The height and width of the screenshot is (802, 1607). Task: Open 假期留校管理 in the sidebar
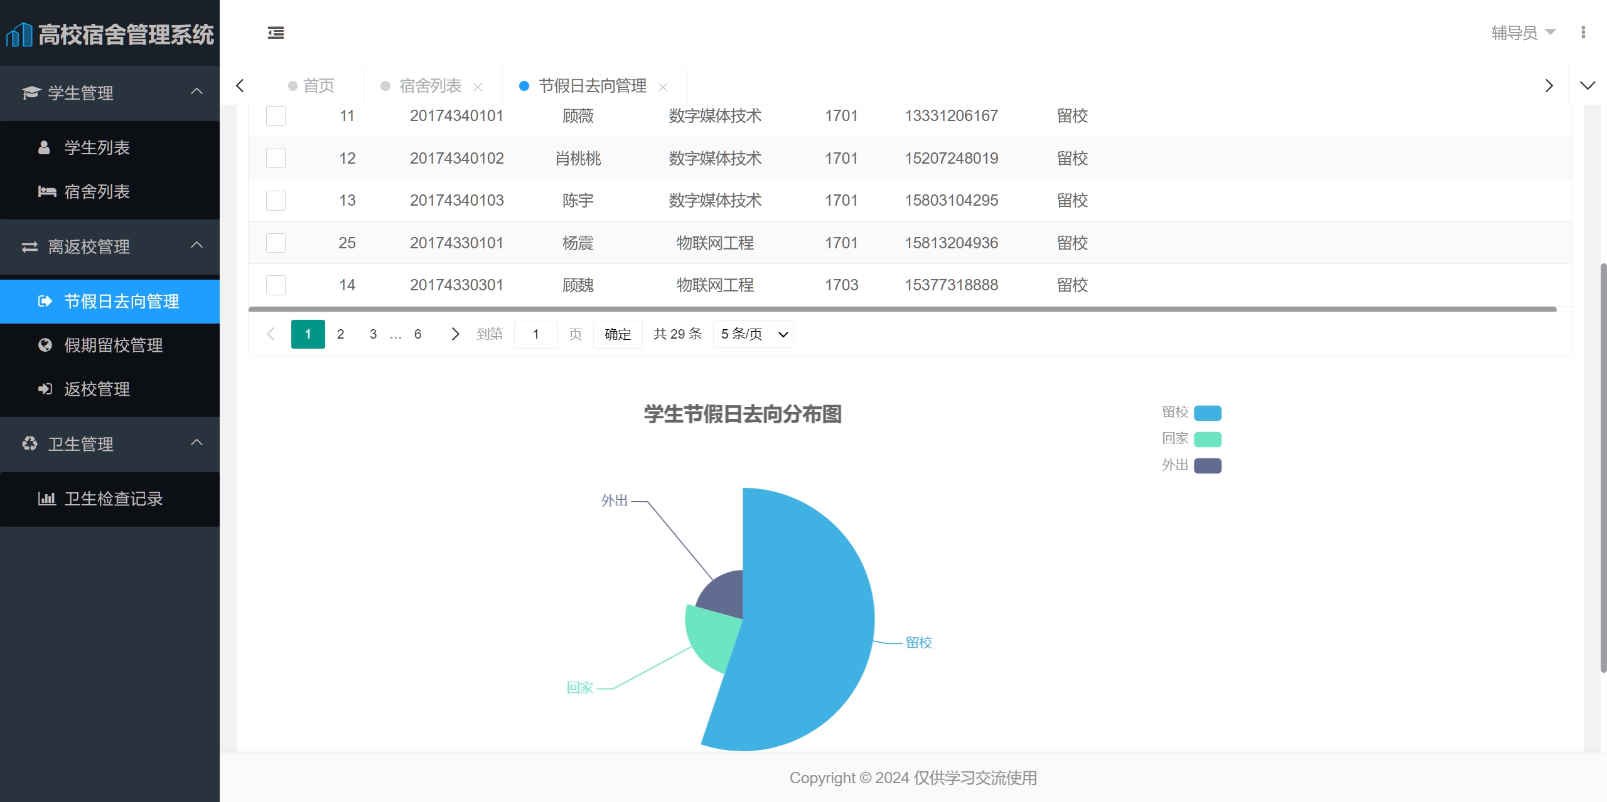pos(110,345)
